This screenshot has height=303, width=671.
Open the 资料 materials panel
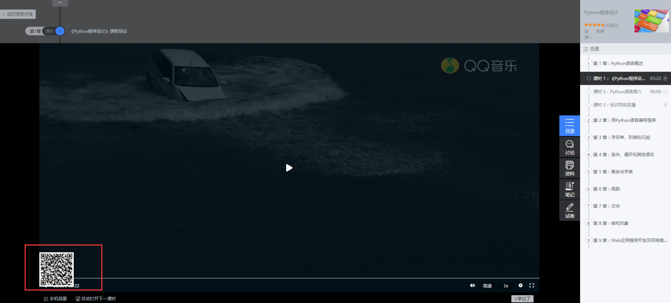pos(569,168)
